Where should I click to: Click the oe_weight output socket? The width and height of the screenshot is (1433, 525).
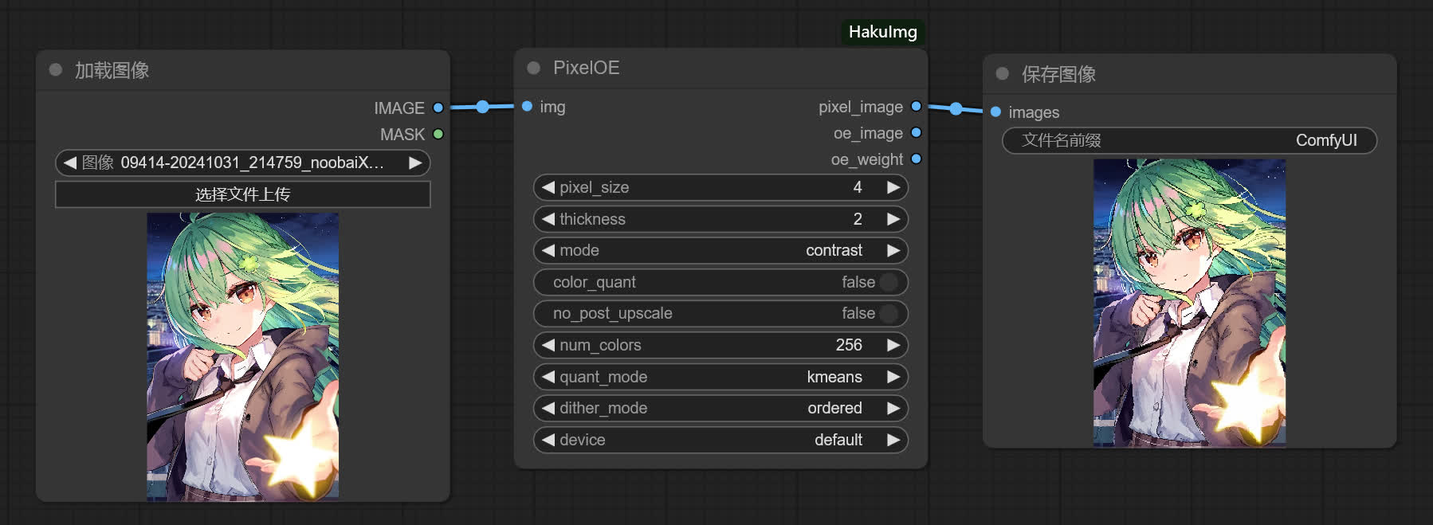916,159
